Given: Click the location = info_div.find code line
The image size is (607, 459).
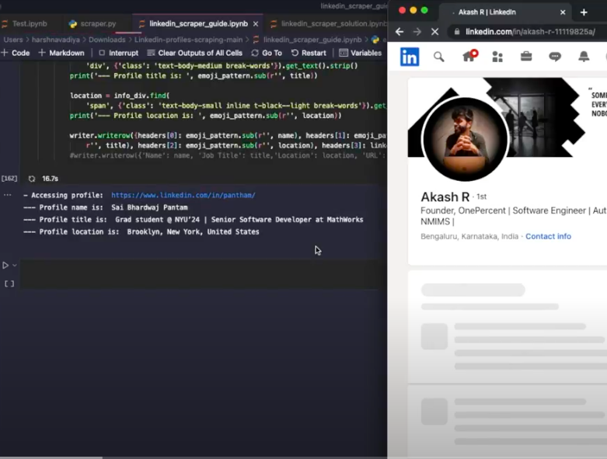Looking at the screenshot, I should pos(120,96).
